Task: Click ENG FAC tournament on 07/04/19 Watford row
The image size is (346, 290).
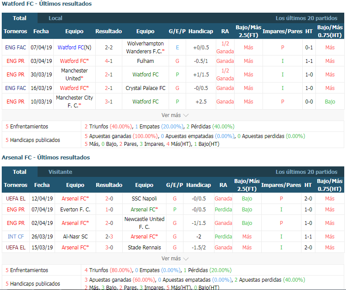Action: tap(15, 48)
